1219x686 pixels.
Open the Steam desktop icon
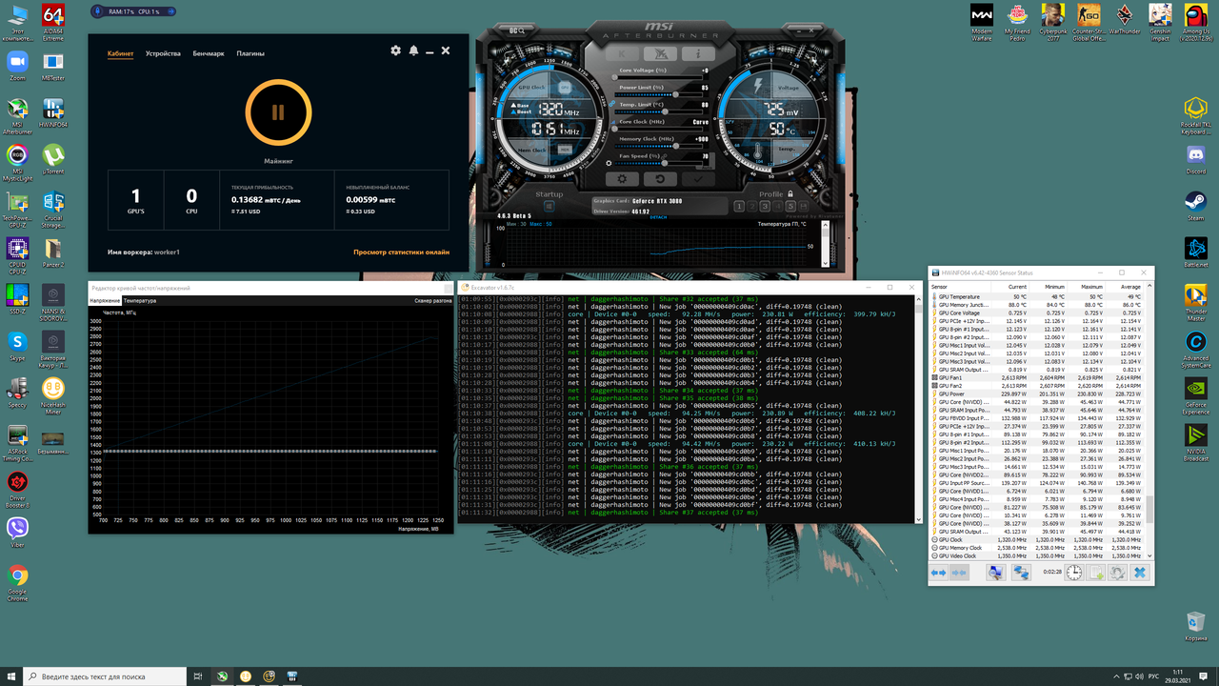click(1196, 205)
